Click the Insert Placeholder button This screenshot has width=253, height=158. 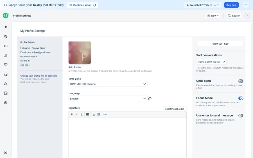[174, 109]
